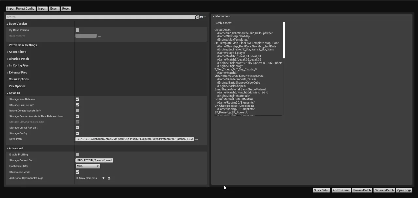Toggle Storage Config checkbox

pyautogui.click(x=77, y=133)
